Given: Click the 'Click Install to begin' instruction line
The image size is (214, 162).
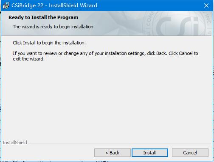Looking at the screenshot, I should 49,43.
